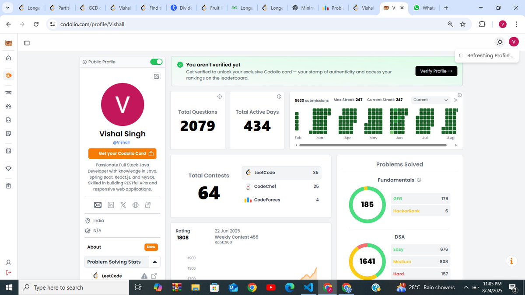Open the Home icon in Codolio sidebar

click(8, 58)
